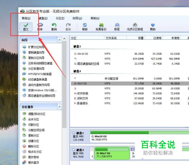189x165 pixels.
Task: Click the 重做 (Redo) toolbar icon
Action: pos(68,25)
